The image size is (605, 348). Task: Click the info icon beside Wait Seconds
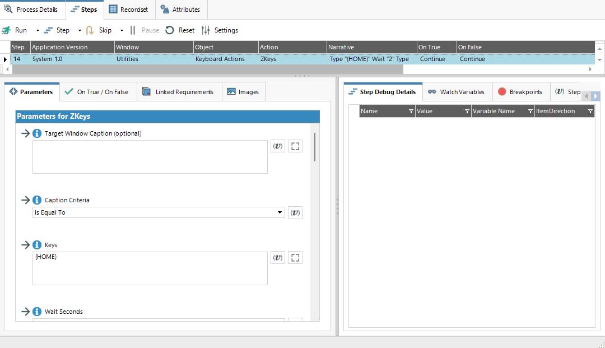tap(37, 312)
